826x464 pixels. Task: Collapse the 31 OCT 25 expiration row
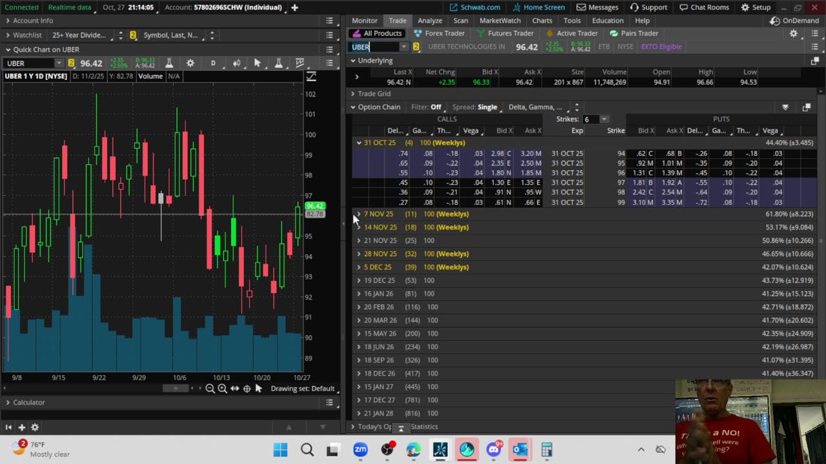click(359, 142)
